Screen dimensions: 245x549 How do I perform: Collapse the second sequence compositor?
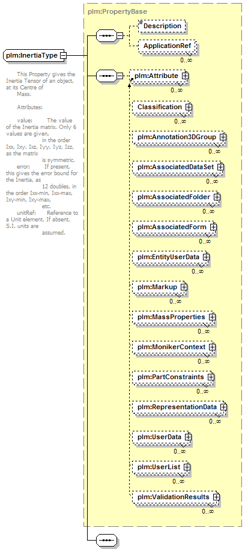pos(120,76)
